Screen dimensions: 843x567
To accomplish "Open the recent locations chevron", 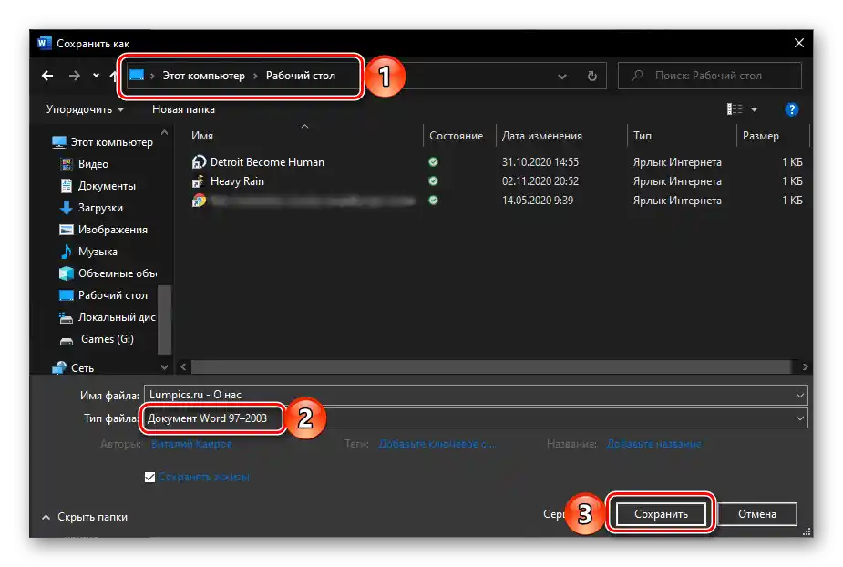I will pos(96,76).
